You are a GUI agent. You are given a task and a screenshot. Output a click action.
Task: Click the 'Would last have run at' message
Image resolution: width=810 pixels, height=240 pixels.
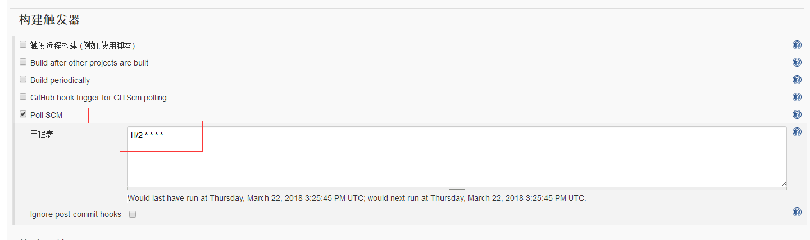pos(357,198)
